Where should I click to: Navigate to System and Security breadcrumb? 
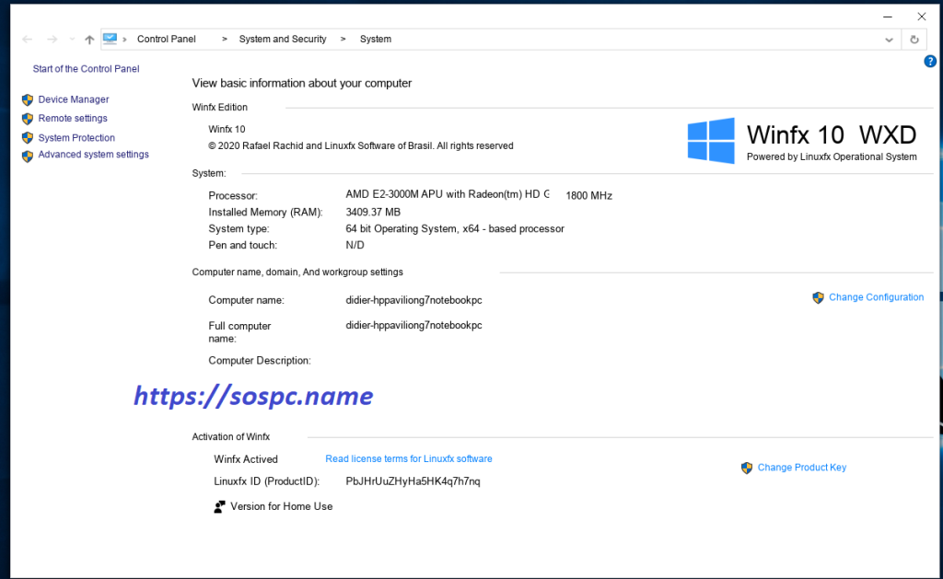click(283, 39)
